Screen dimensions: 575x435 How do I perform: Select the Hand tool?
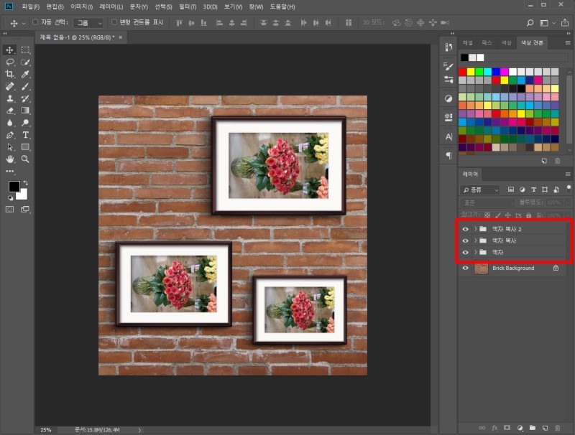click(x=10, y=159)
